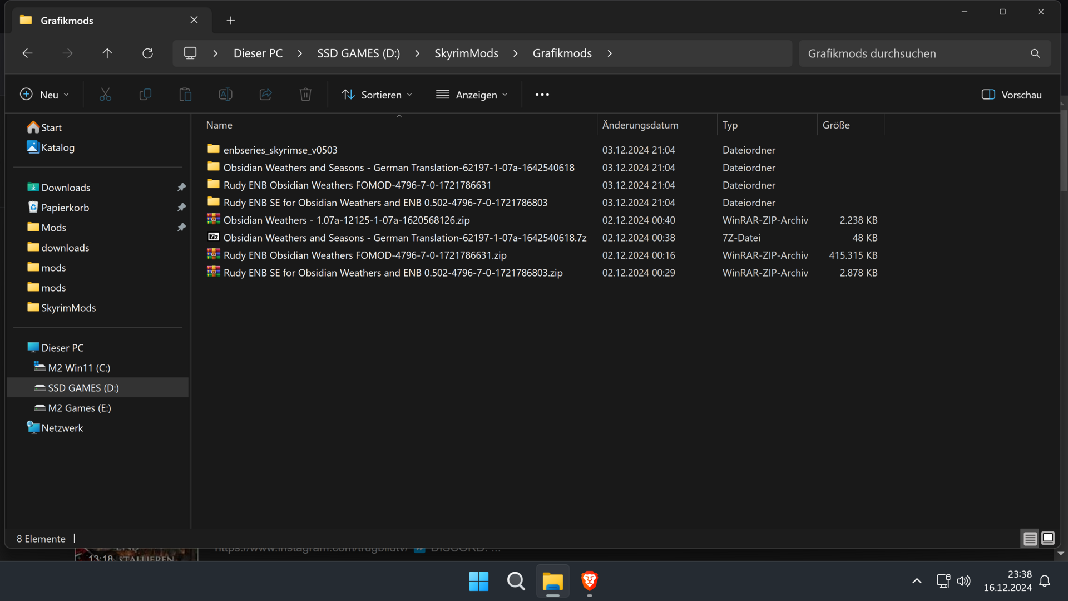Click the taskbar clock and date
The image size is (1068, 601).
click(1007, 582)
